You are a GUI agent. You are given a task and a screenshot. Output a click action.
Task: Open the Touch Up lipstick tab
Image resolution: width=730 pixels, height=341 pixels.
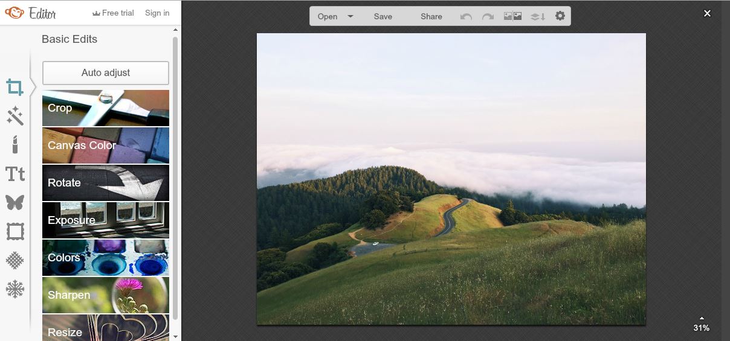pyautogui.click(x=15, y=145)
